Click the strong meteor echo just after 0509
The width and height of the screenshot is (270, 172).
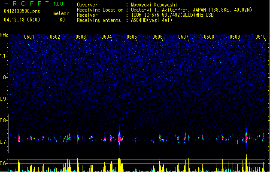coord(246,138)
